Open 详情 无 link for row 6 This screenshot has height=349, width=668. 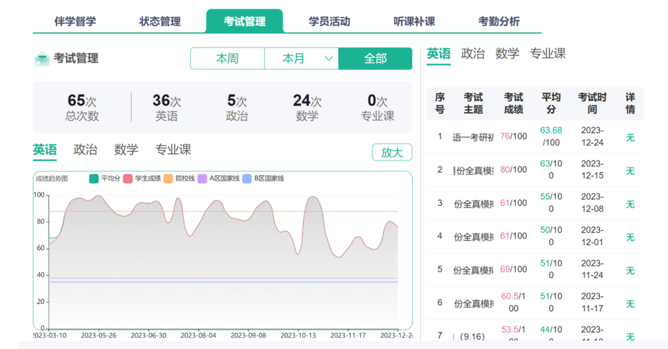630,304
